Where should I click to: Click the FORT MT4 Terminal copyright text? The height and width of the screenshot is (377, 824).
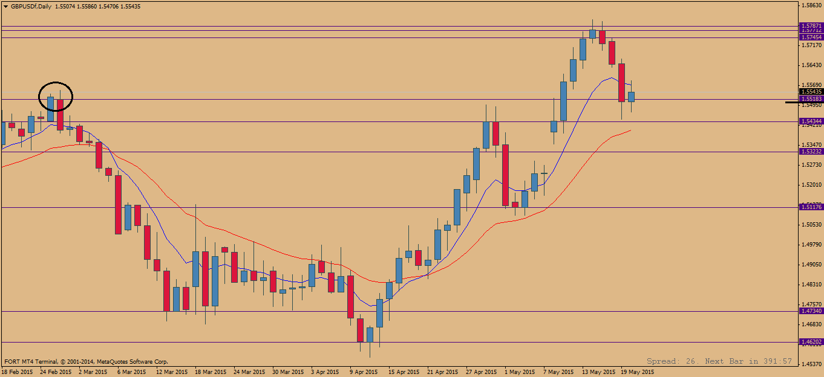pos(87,361)
